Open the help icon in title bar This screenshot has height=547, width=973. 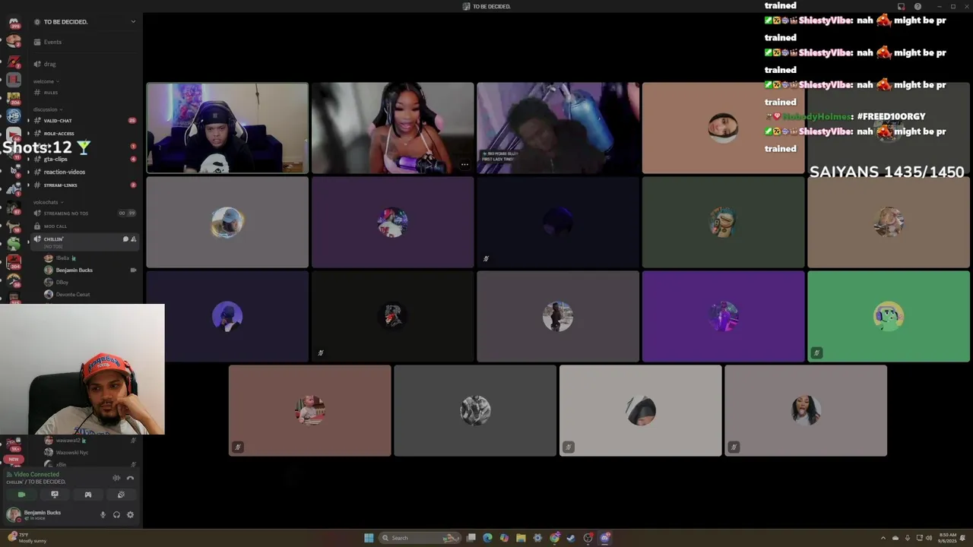(x=918, y=6)
